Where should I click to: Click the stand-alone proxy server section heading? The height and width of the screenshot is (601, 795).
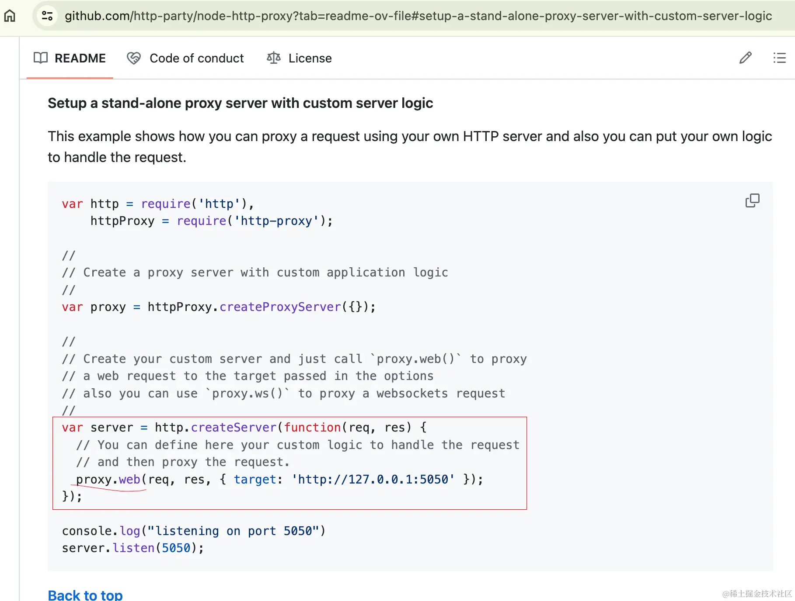click(240, 103)
